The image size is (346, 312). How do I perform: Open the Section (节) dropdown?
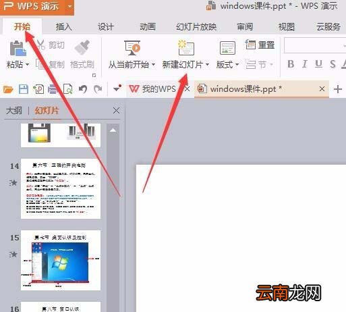[259, 65]
